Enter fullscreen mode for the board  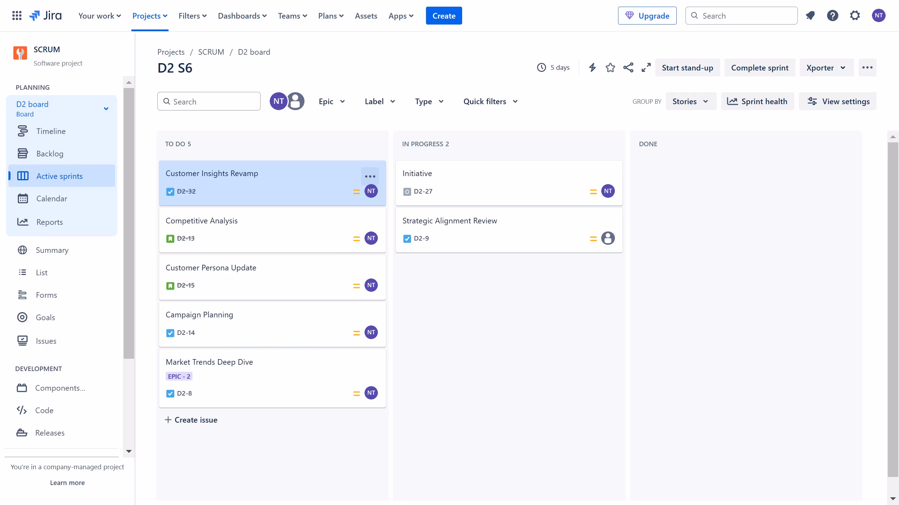[x=646, y=67]
